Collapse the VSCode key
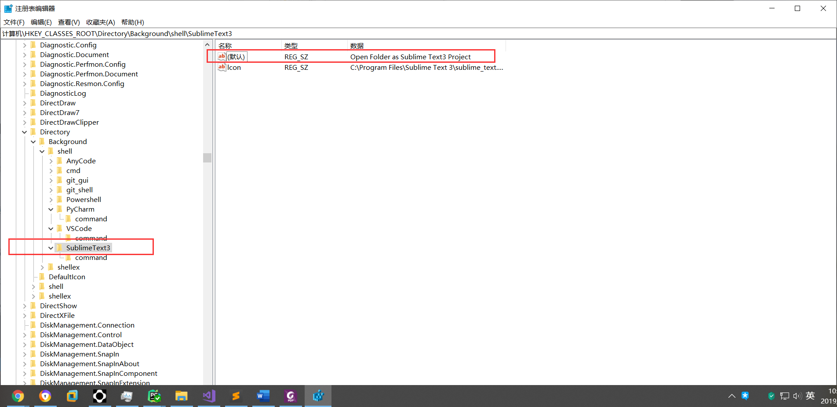Screen dimensions: 837x407 (51, 229)
